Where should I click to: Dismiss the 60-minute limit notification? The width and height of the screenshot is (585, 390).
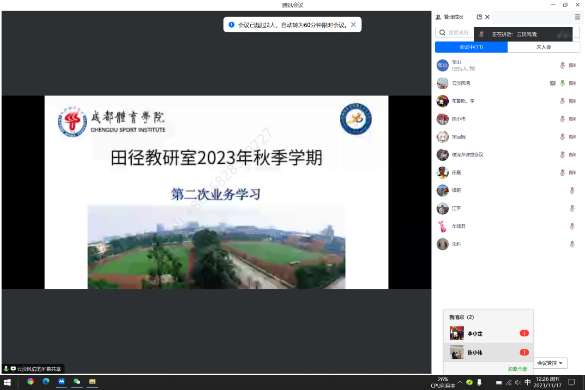coord(353,25)
